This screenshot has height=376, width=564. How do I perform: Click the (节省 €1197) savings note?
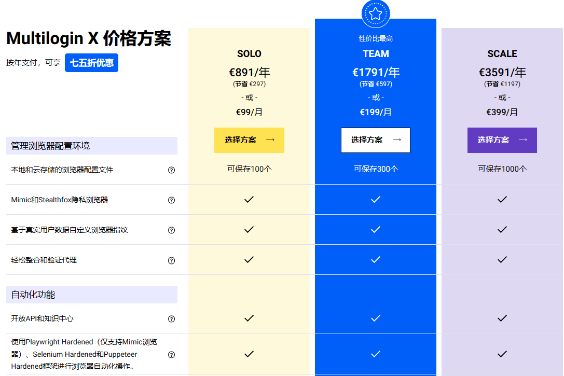click(502, 84)
